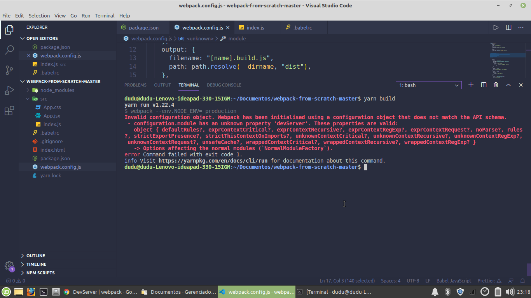Open system notifications bell in tray
Image resolution: width=531 pixels, height=298 pixels.
(435, 292)
